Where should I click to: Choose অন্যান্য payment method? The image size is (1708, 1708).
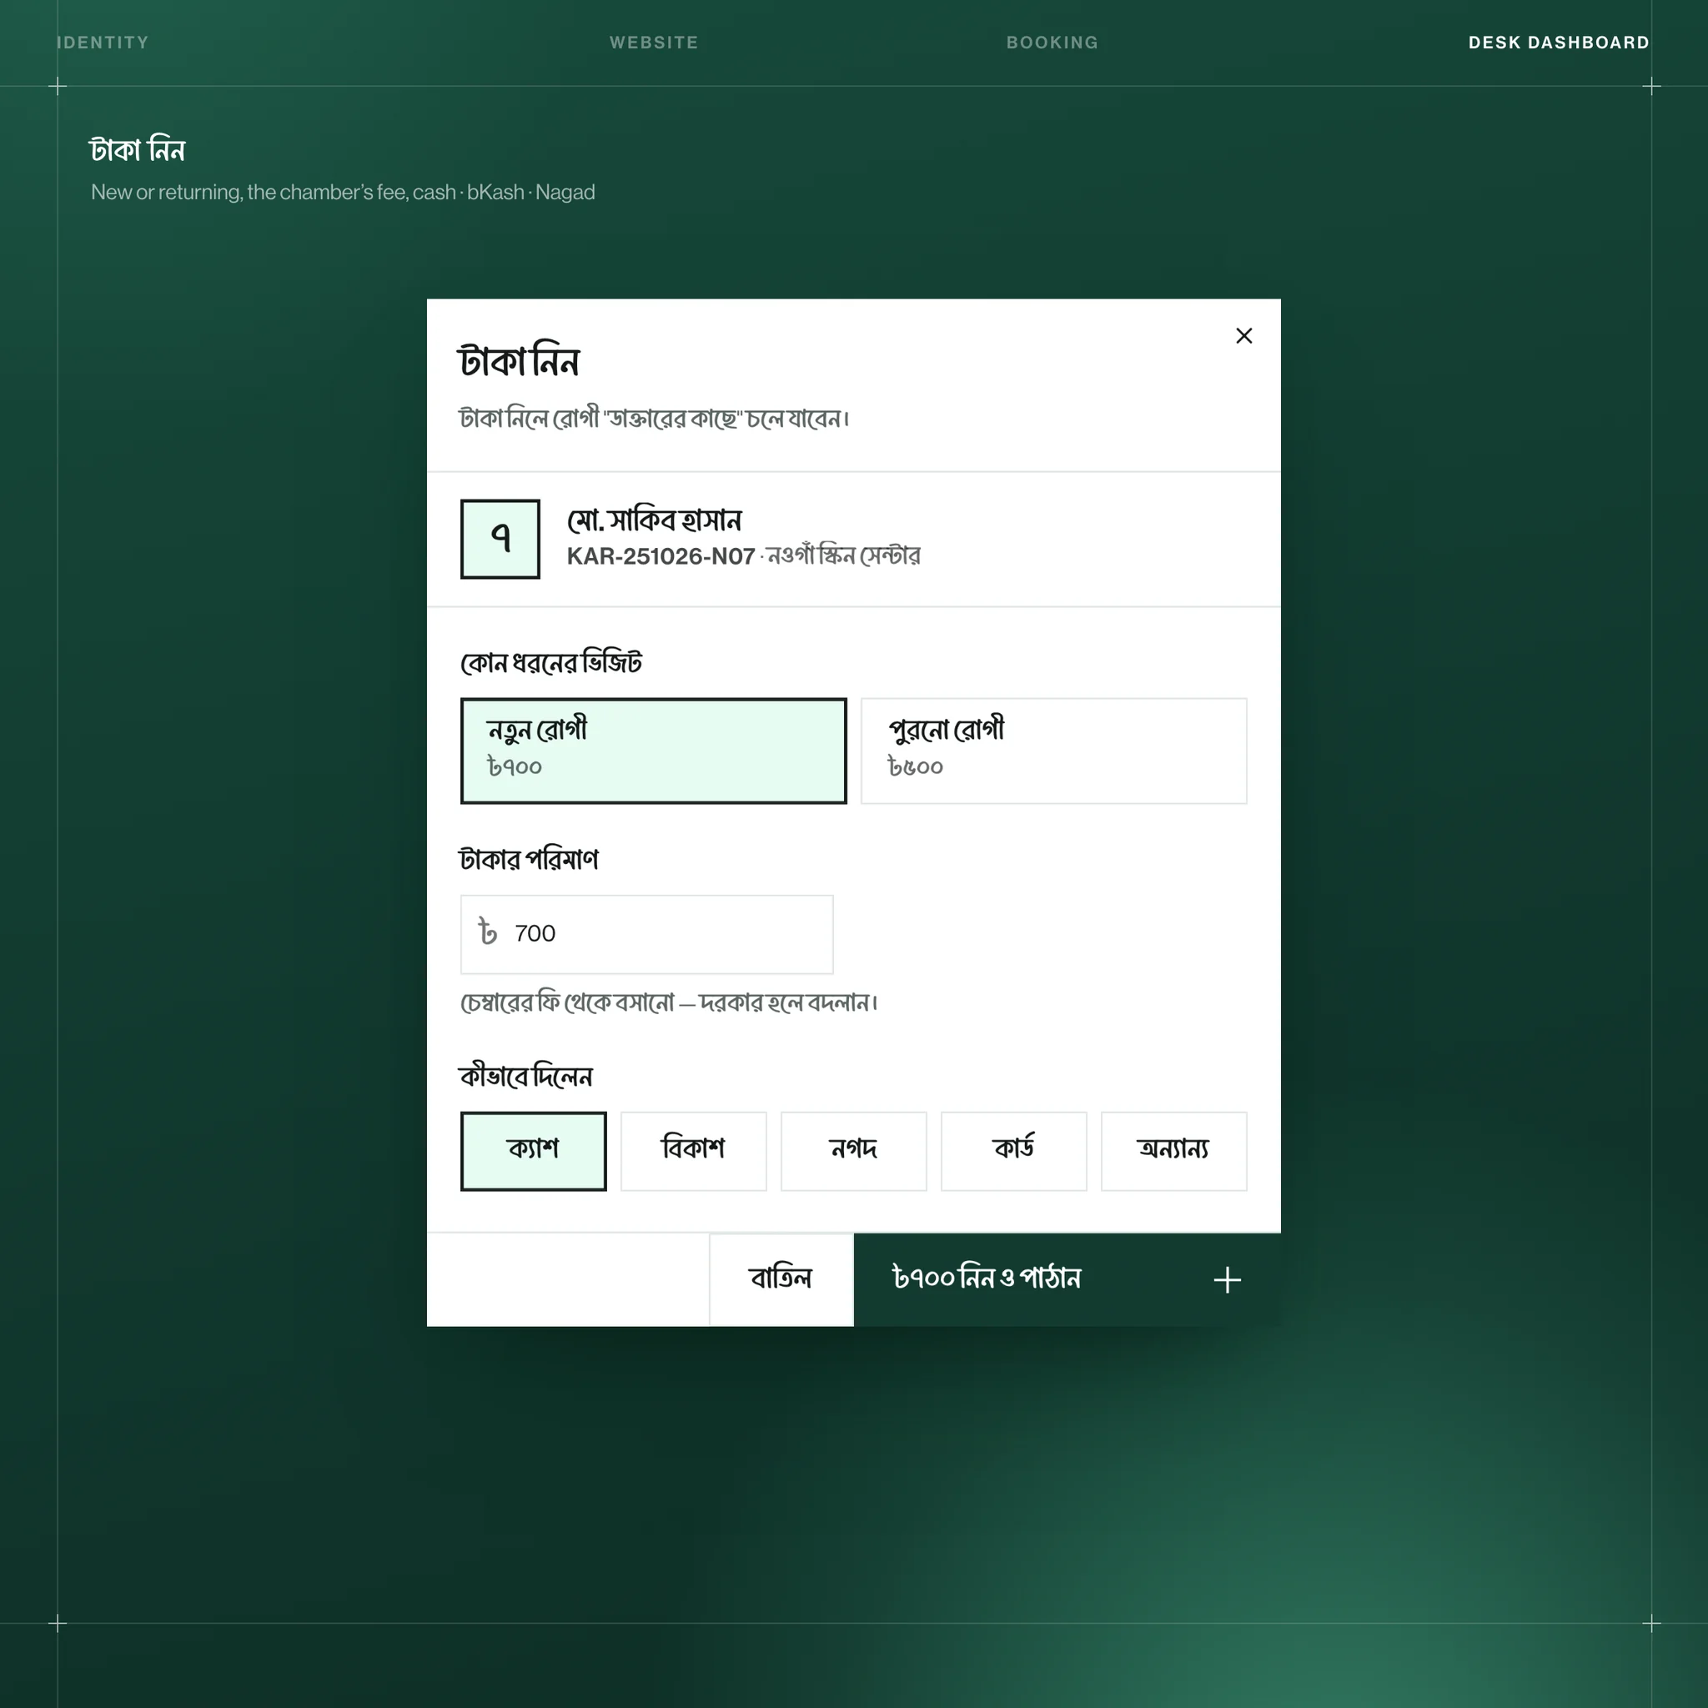pos(1174,1151)
